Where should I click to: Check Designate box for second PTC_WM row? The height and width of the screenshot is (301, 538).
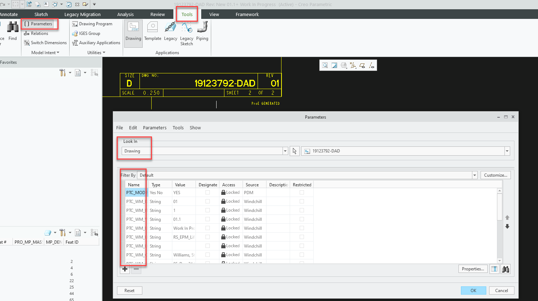point(208,210)
